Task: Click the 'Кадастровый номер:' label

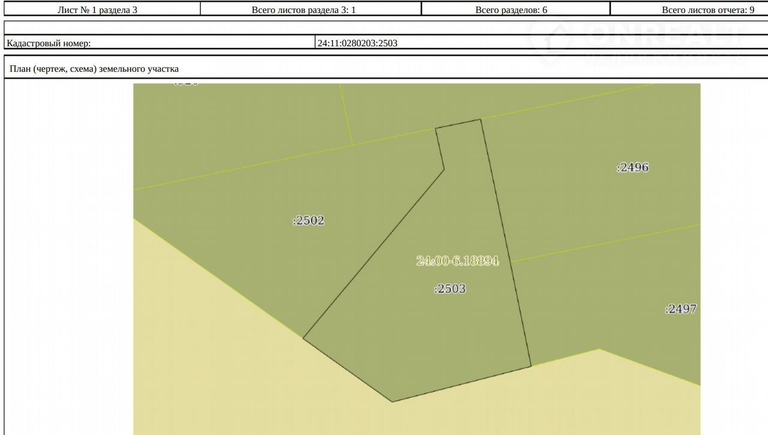Action: pos(49,43)
